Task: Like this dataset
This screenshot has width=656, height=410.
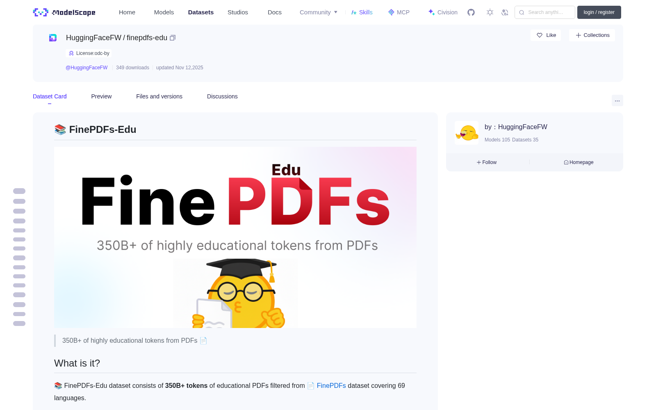Action: (x=546, y=35)
